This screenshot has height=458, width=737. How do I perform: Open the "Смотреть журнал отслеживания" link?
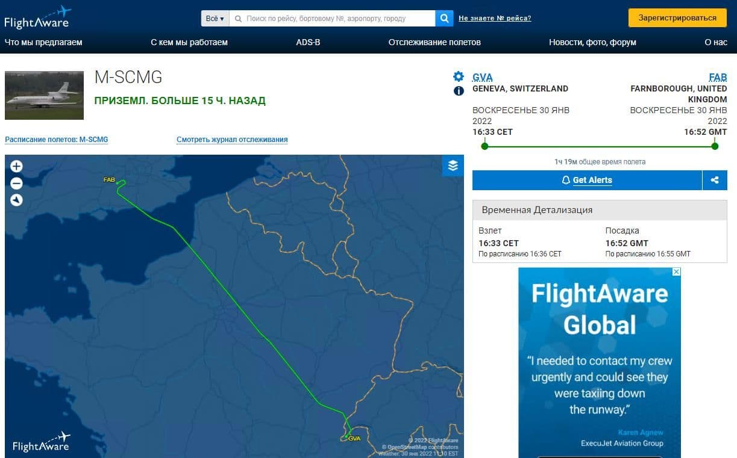coord(232,140)
